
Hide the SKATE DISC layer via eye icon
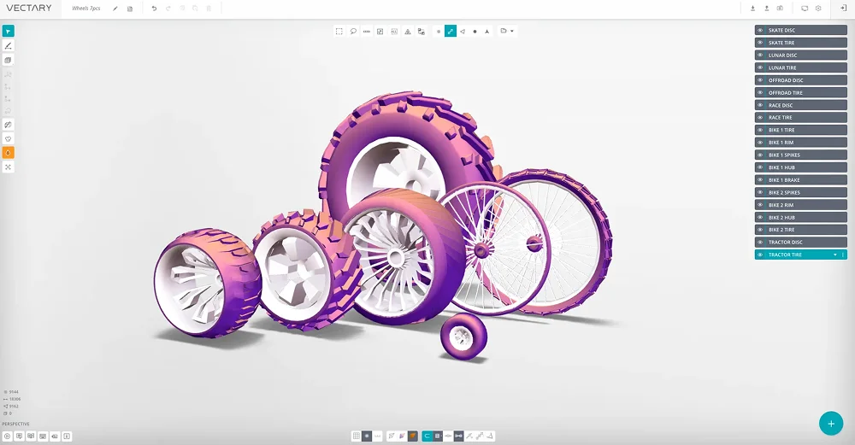pos(760,31)
